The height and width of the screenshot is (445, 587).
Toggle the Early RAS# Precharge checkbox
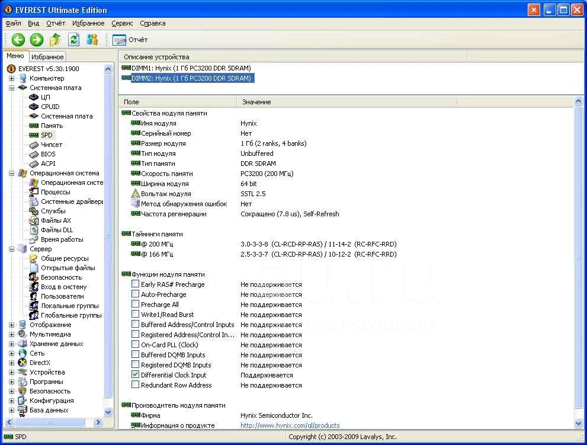point(136,284)
